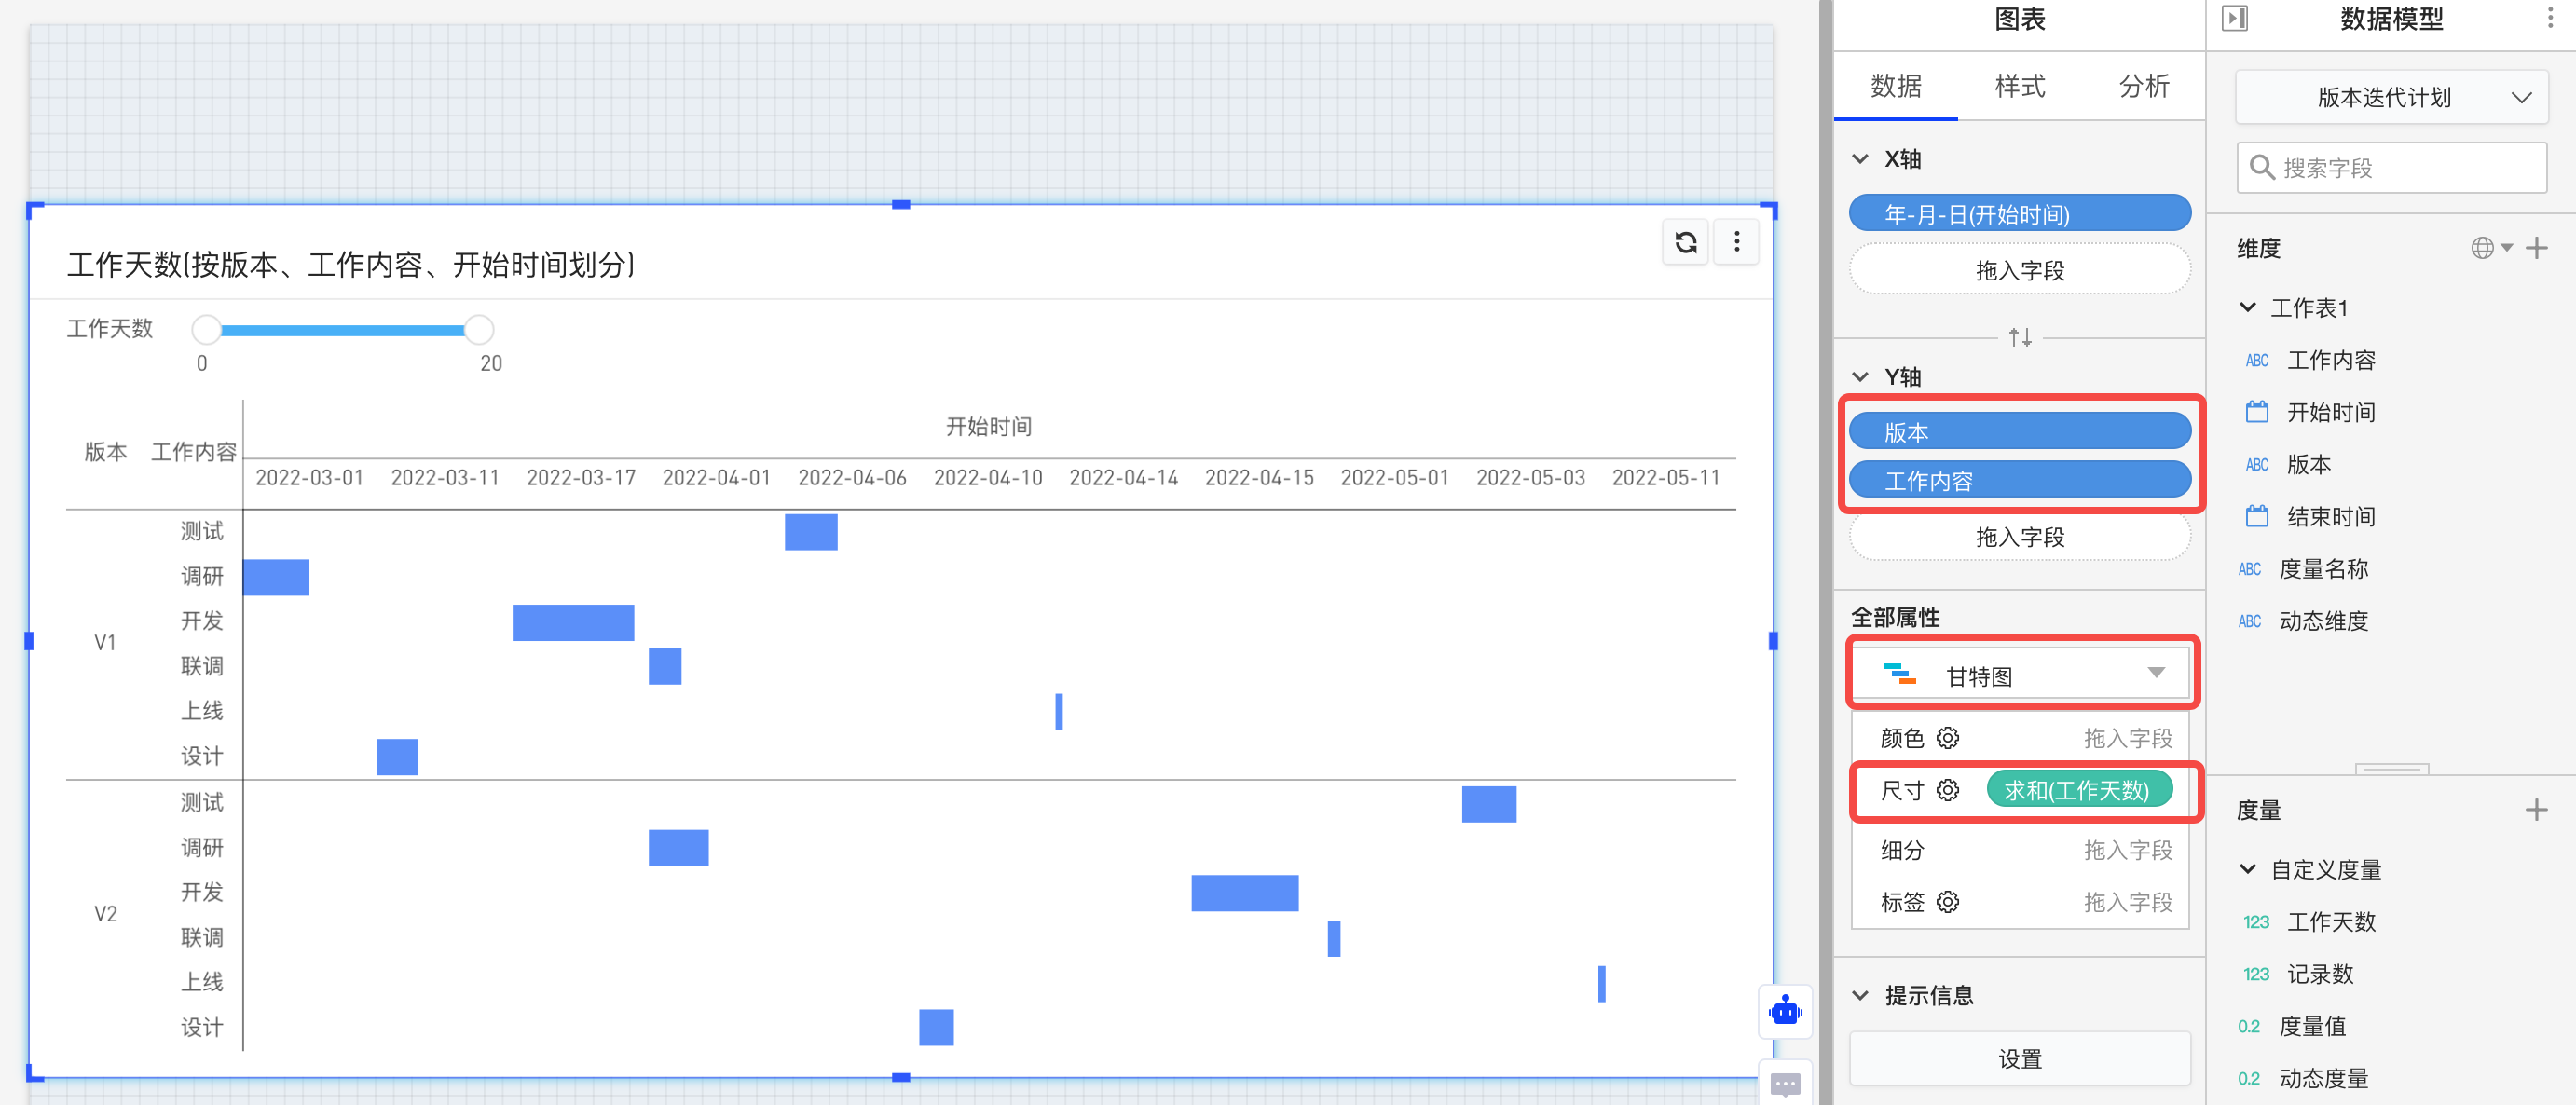Open the label settings gear icon
The width and height of the screenshot is (2576, 1105).
click(x=1947, y=902)
